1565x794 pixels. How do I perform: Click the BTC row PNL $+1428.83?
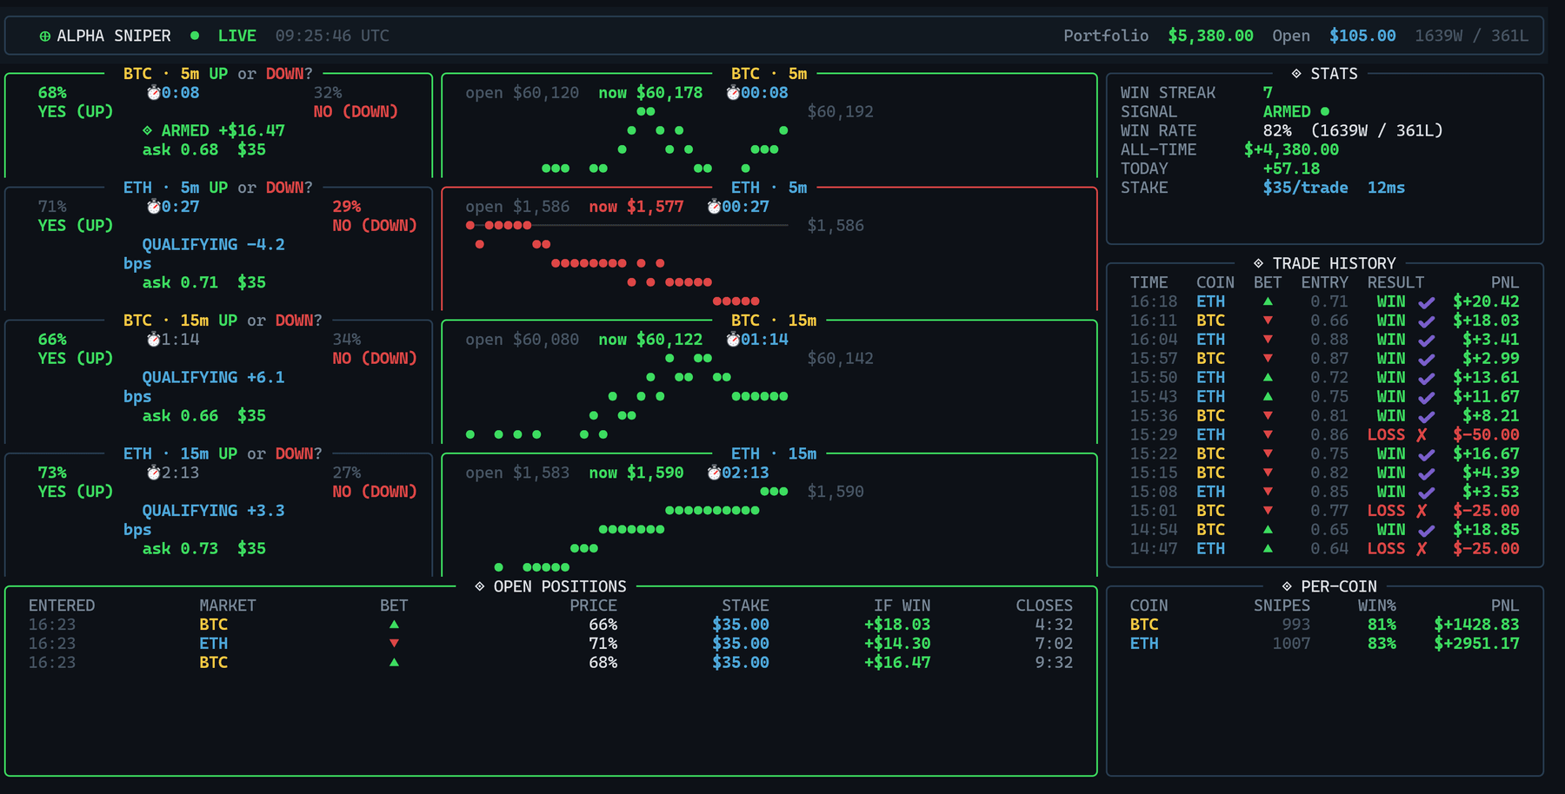pyautogui.click(x=1476, y=625)
